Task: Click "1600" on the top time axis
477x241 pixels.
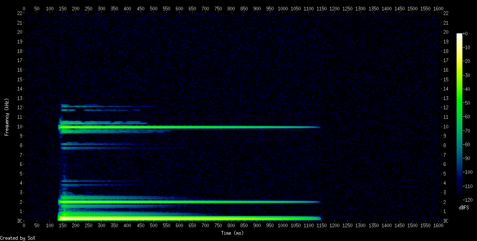Action: tap(438, 8)
